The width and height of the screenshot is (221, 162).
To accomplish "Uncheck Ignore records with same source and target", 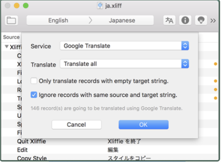I will click(34, 95).
